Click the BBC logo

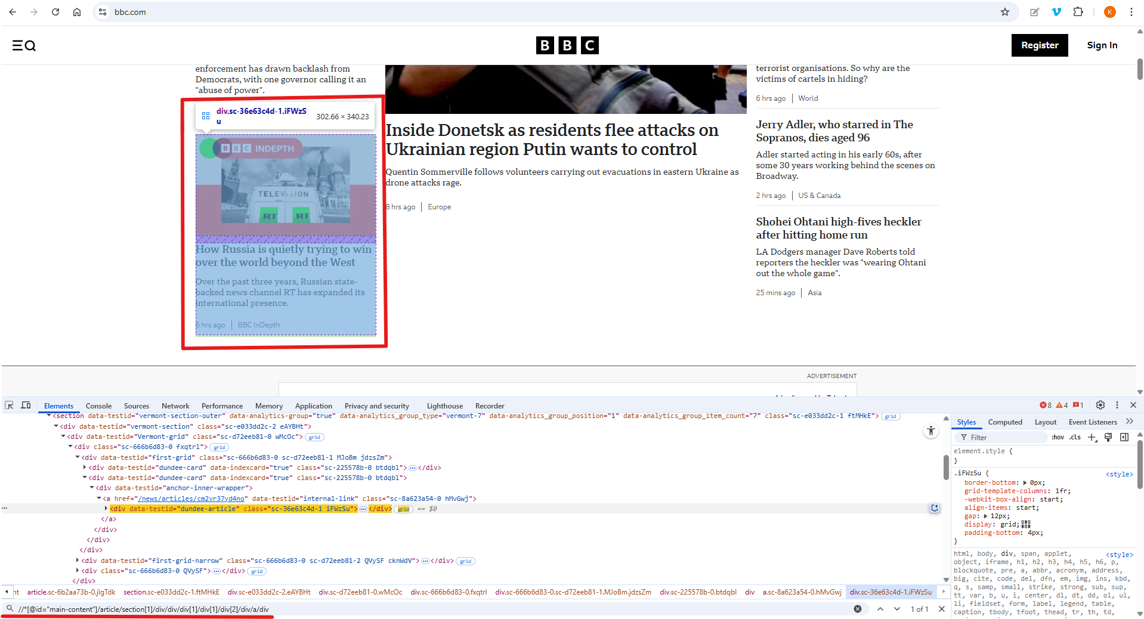(567, 45)
